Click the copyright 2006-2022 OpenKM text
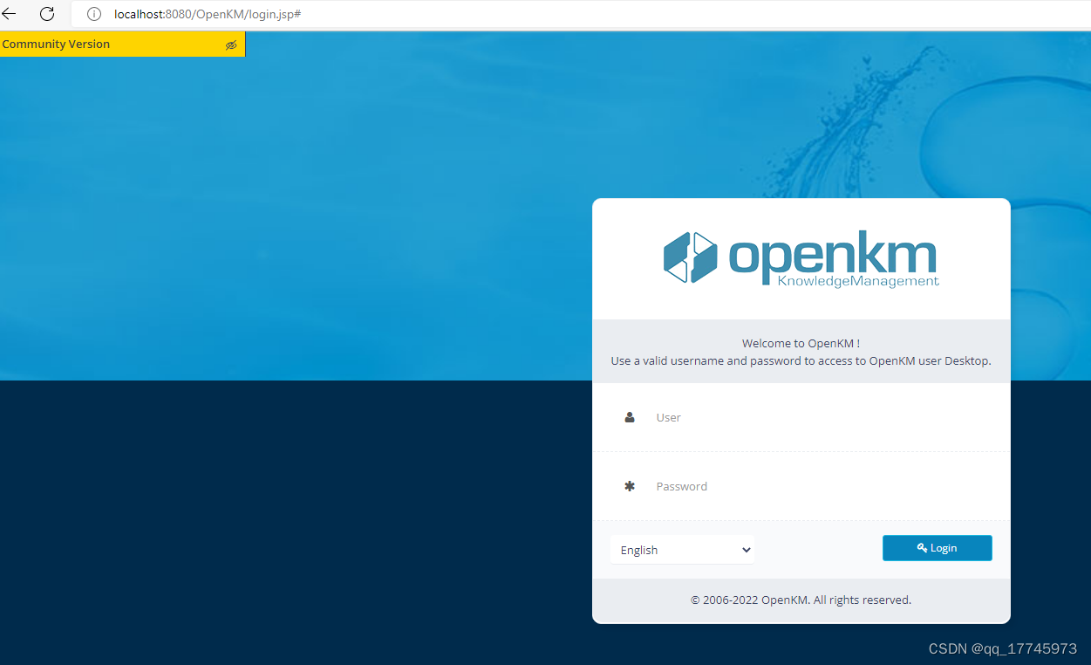The height and width of the screenshot is (665, 1091). [x=801, y=600]
